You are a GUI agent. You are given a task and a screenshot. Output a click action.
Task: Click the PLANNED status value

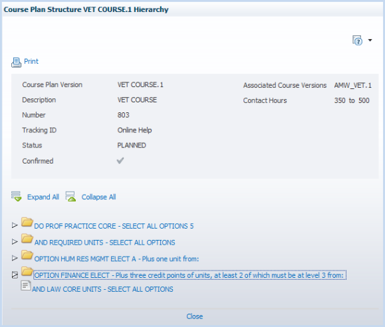[x=132, y=146]
